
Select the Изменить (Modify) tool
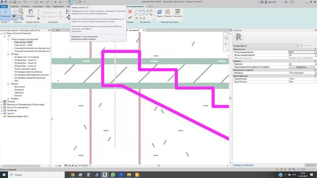[x=5, y=14]
